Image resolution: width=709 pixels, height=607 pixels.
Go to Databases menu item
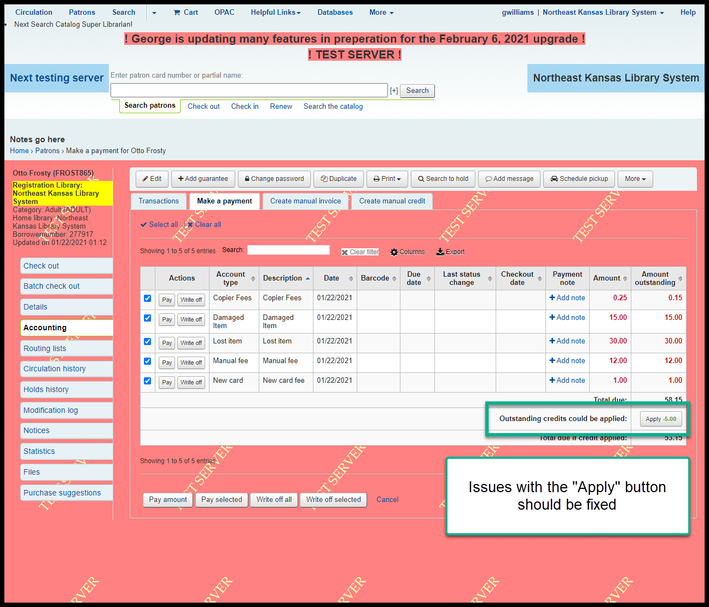coord(335,12)
